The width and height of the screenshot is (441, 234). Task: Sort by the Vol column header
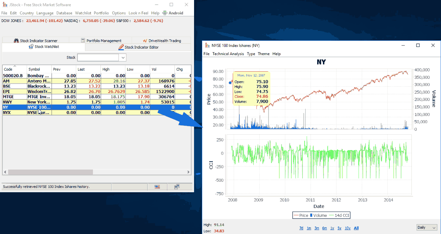[x=162, y=69]
